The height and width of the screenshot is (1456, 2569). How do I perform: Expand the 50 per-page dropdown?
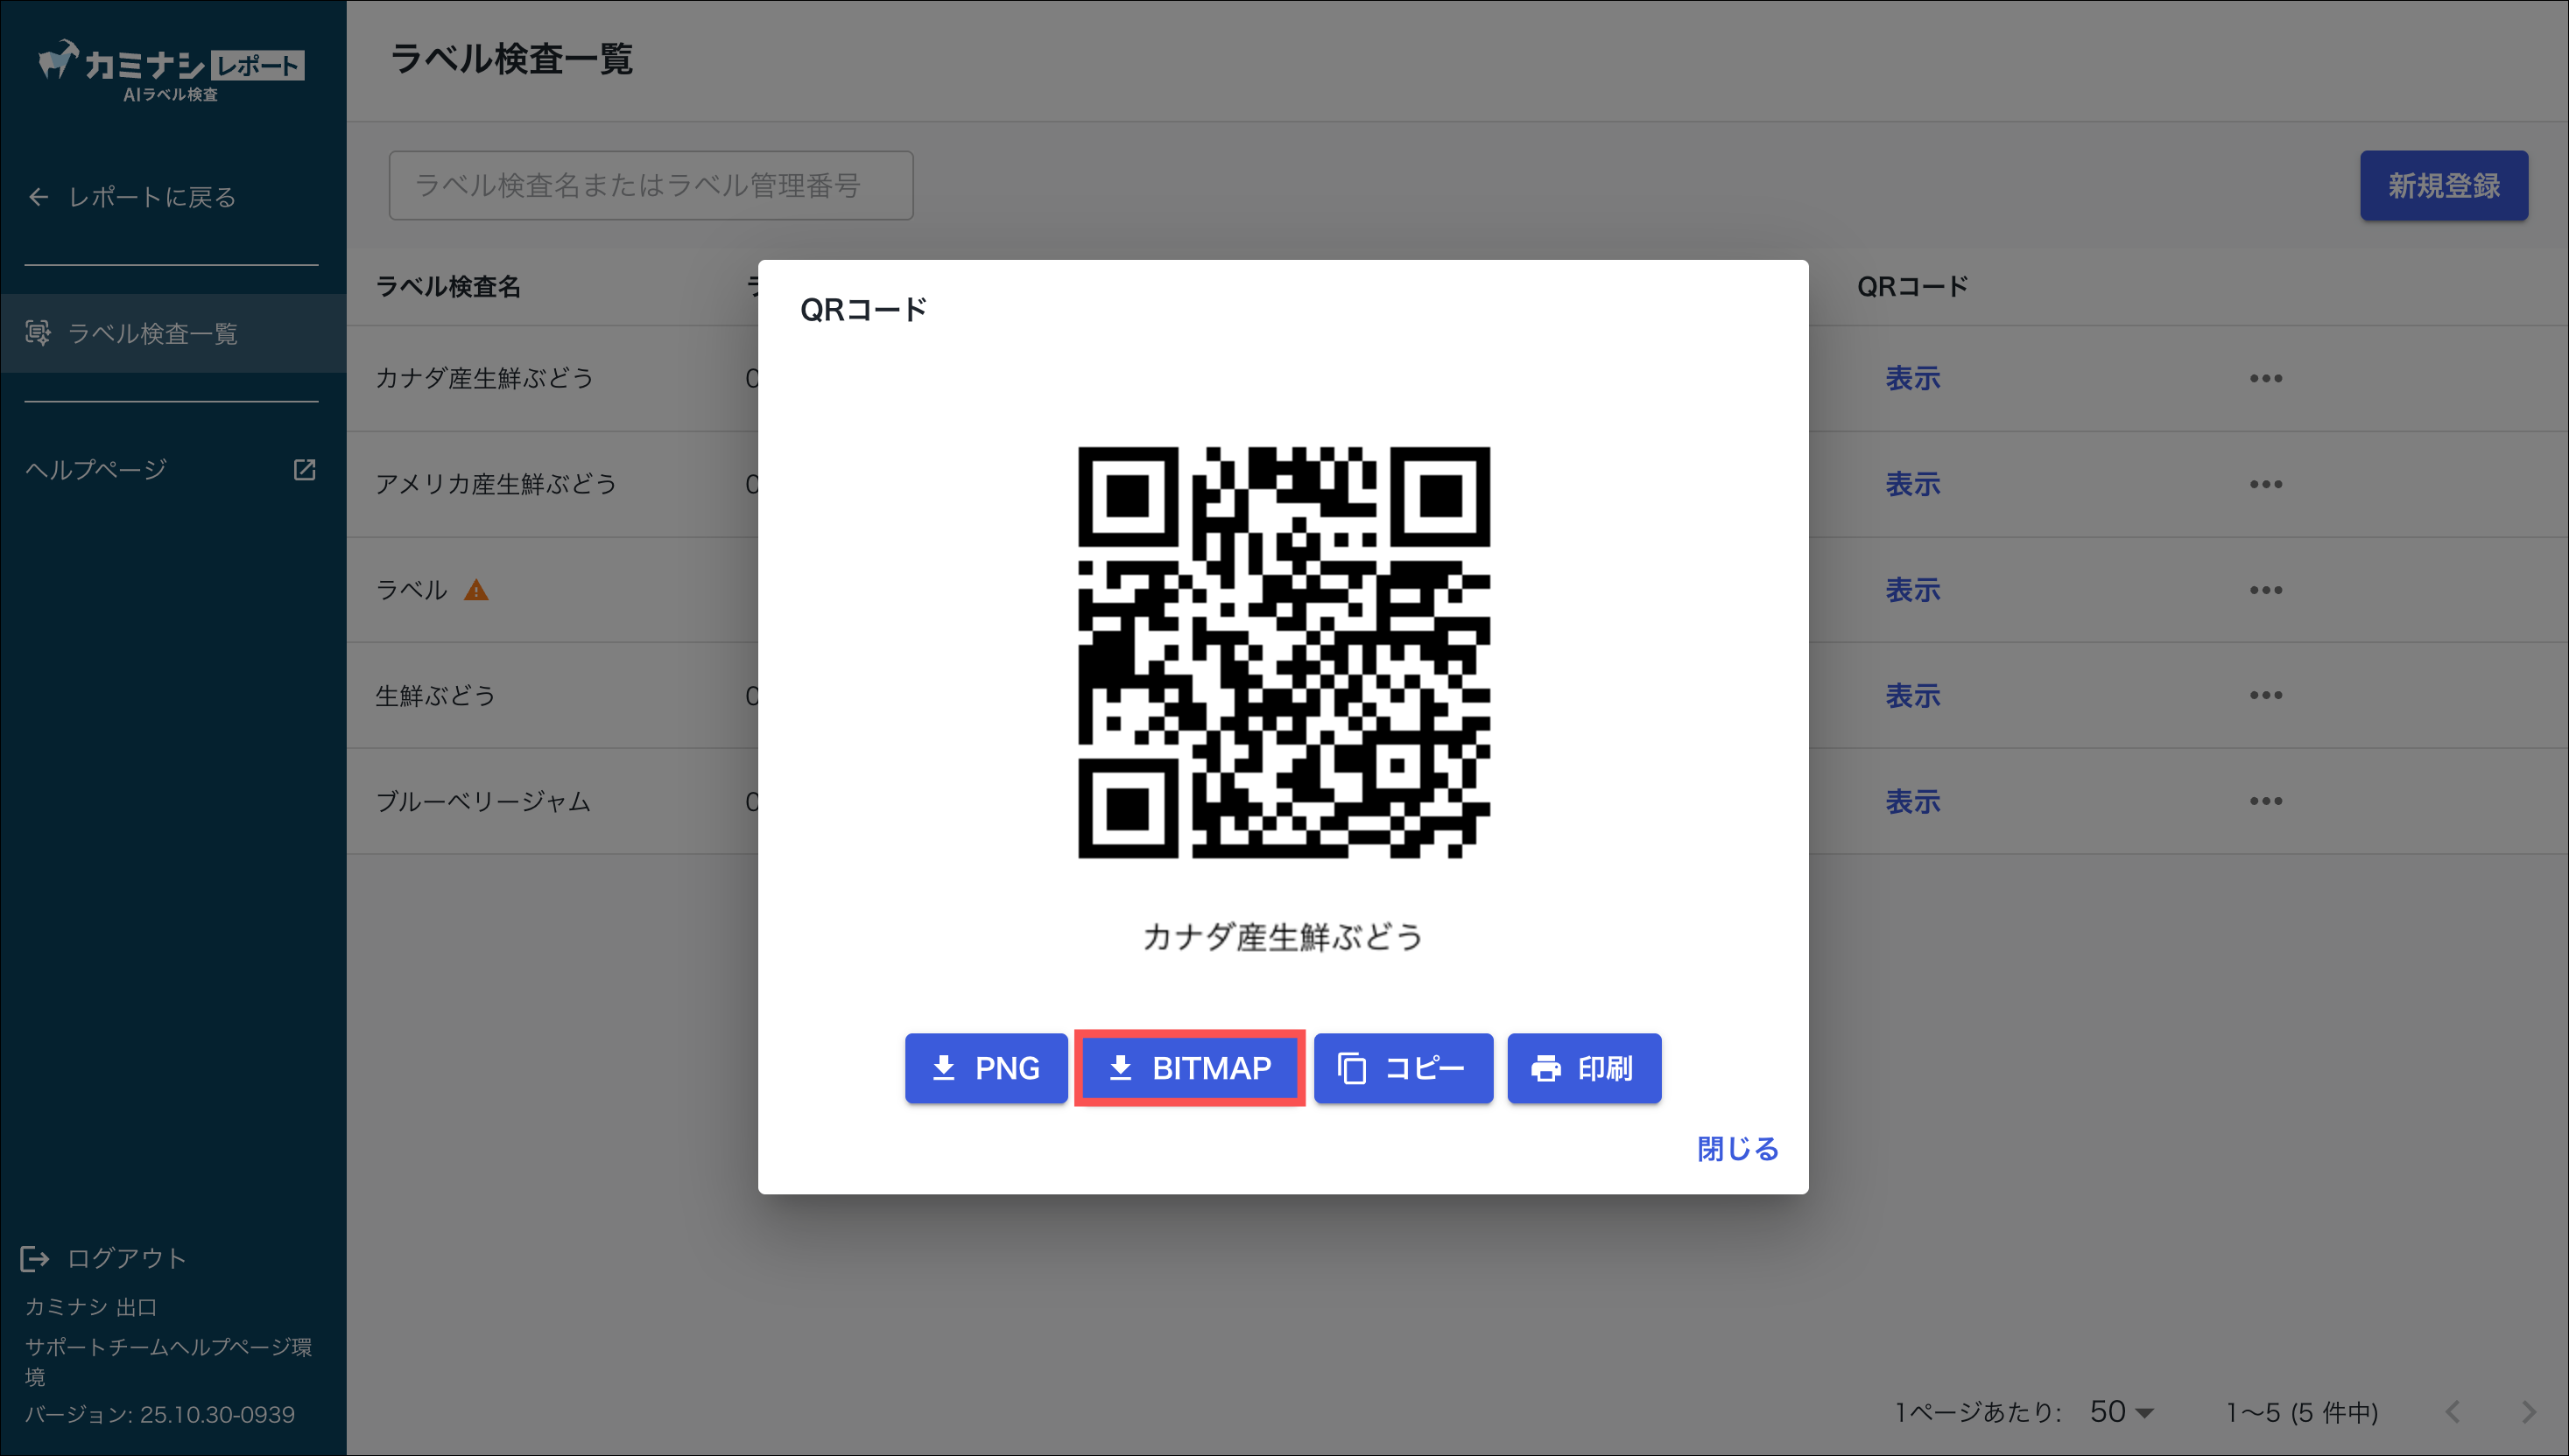pyautogui.click(x=2121, y=1411)
